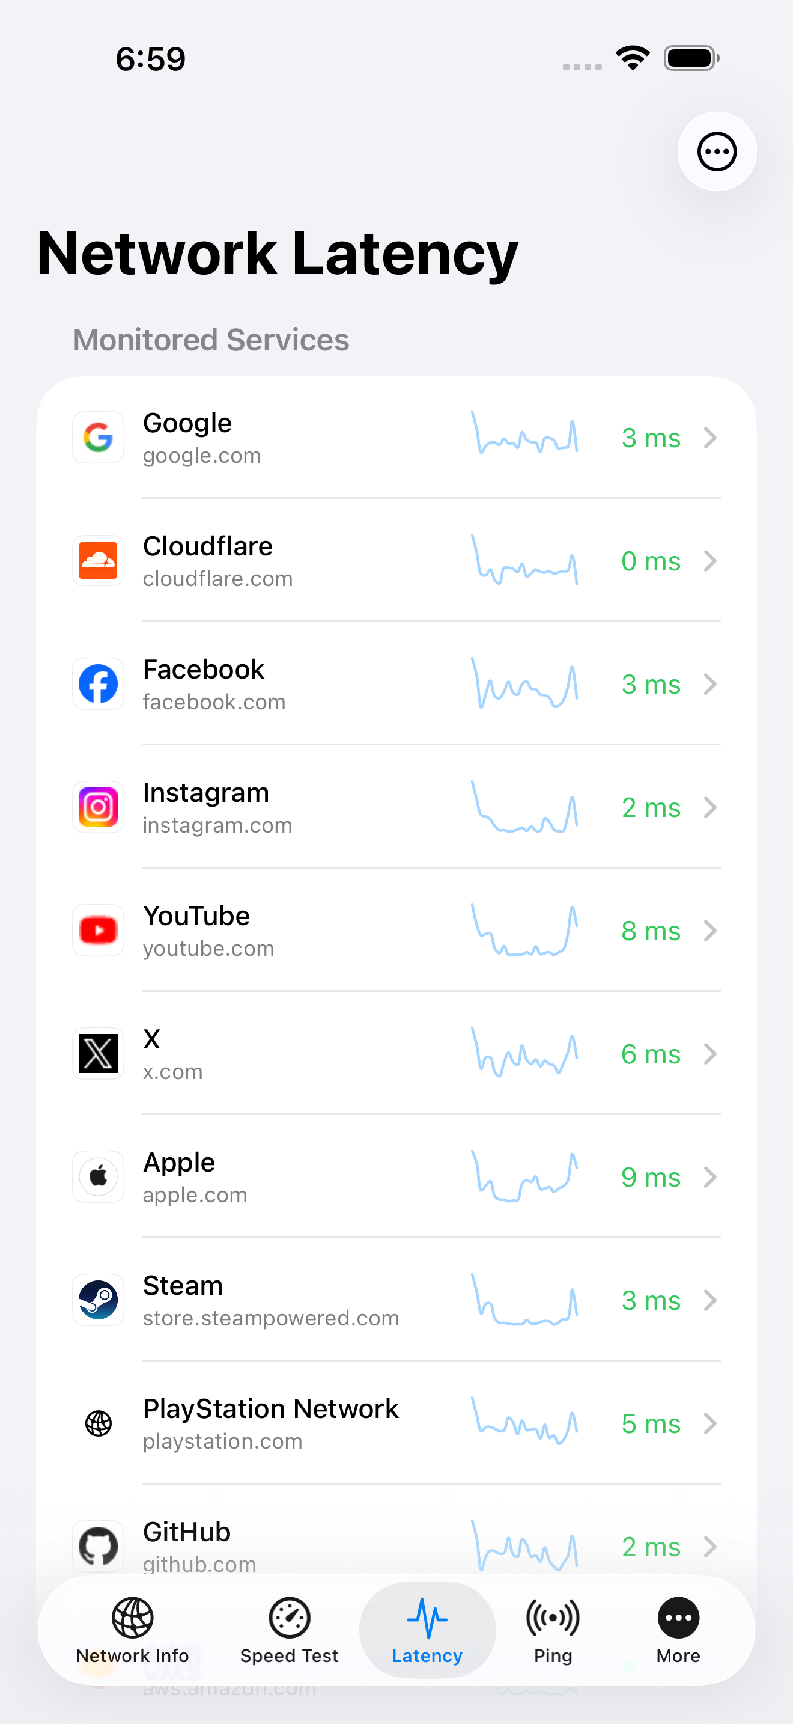Tap the Cloudflare orange cloud icon
The height and width of the screenshot is (1724, 793).
[x=99, y=561]
